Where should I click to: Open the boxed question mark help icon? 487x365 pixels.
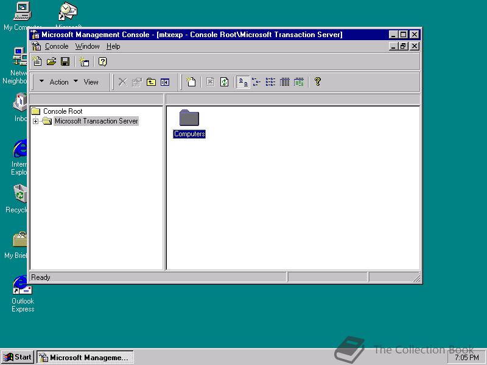pos(102,61)
